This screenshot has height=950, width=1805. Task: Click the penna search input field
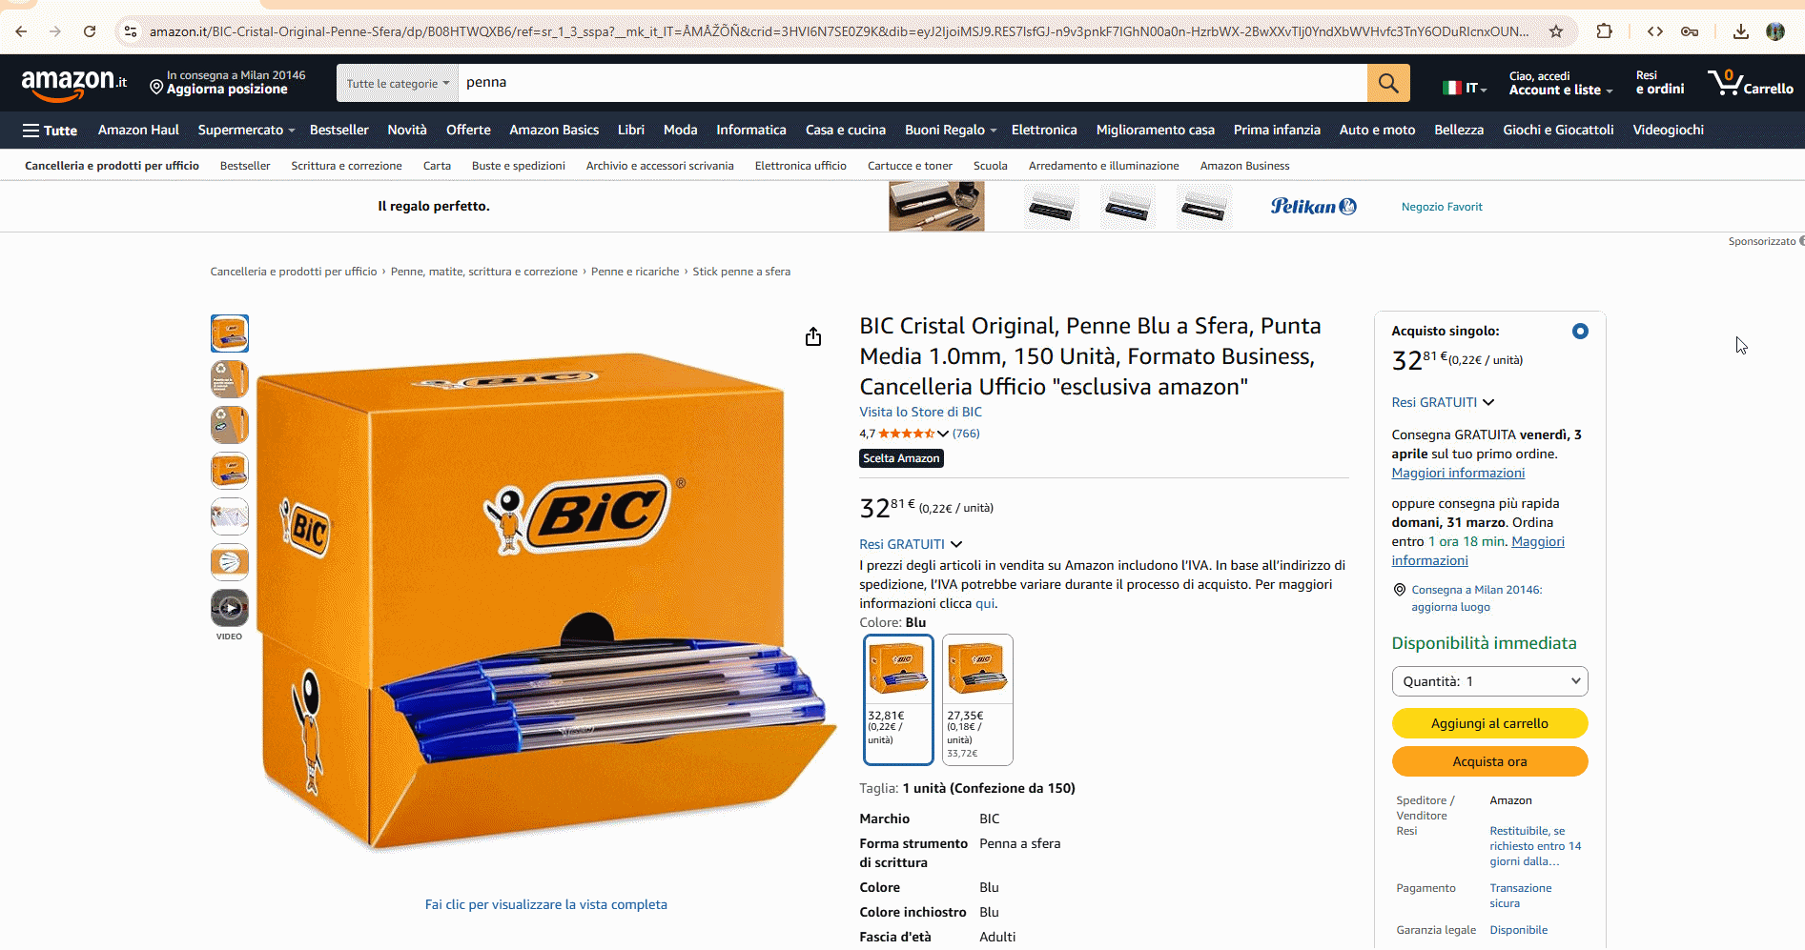click(913, 83)
